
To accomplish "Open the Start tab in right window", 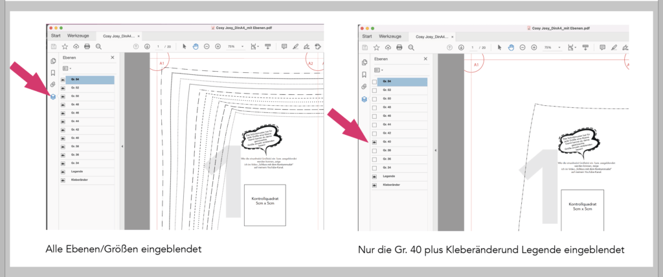I will click(x=366, y=37).
